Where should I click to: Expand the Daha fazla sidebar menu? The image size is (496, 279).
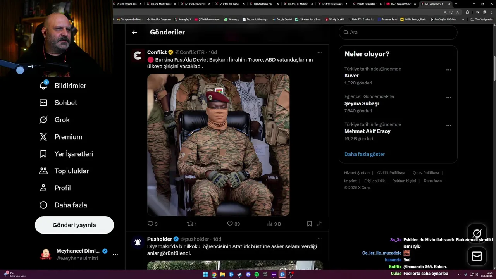(63, 205)
